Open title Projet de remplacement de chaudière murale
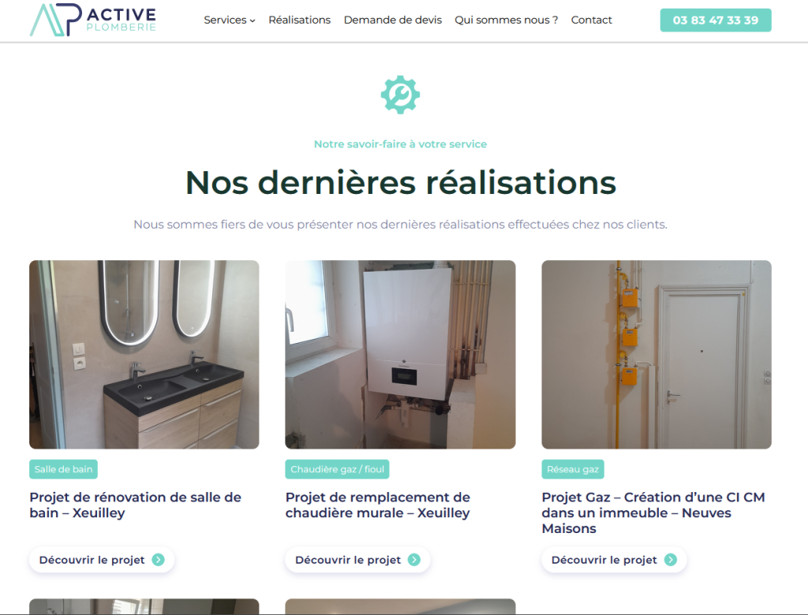Viewport: 808px width, 615px height. click(378, 505)
